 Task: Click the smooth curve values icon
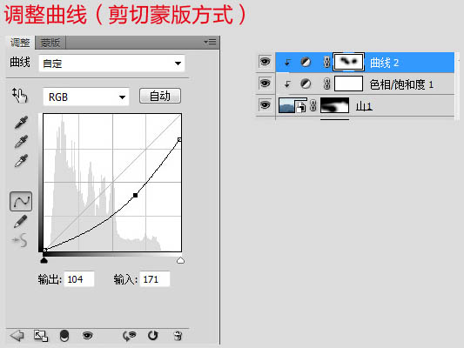point(20,240)
